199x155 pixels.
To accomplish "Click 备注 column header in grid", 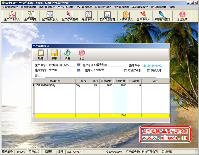I will click(x=155, y=81).
